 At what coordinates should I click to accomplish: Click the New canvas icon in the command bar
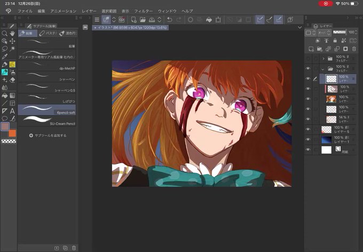pyautogui.click(x=133, y=20)
